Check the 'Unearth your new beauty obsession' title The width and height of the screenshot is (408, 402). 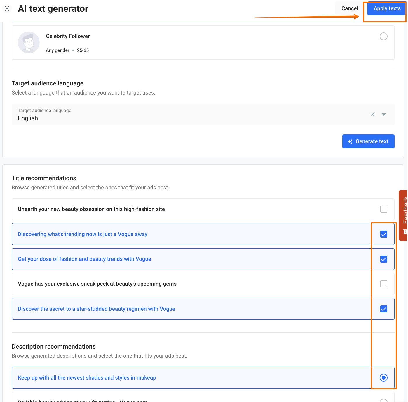click(x=383, y=209)
